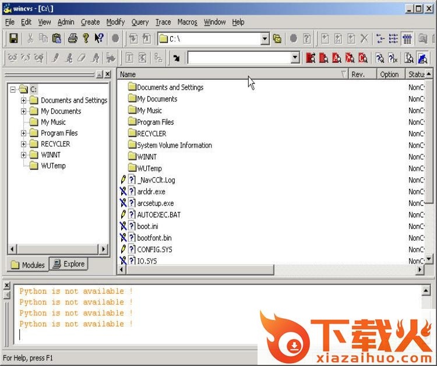Click the fourth red filter icon

coord(350,58)
